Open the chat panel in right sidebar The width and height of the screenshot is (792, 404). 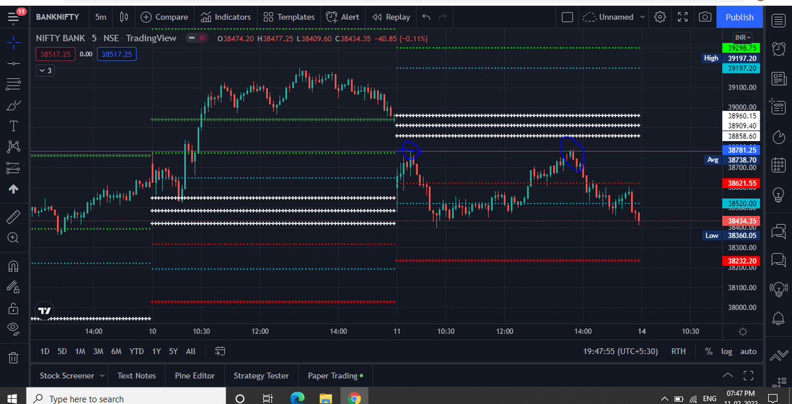coord(778,230)
